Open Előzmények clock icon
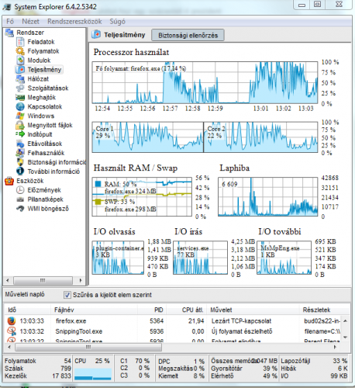The width and height of the screenshot is (355, 388). tap(20, 190)
